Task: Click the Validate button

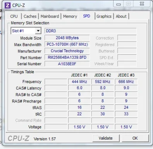Action: (x=106, y=138)
